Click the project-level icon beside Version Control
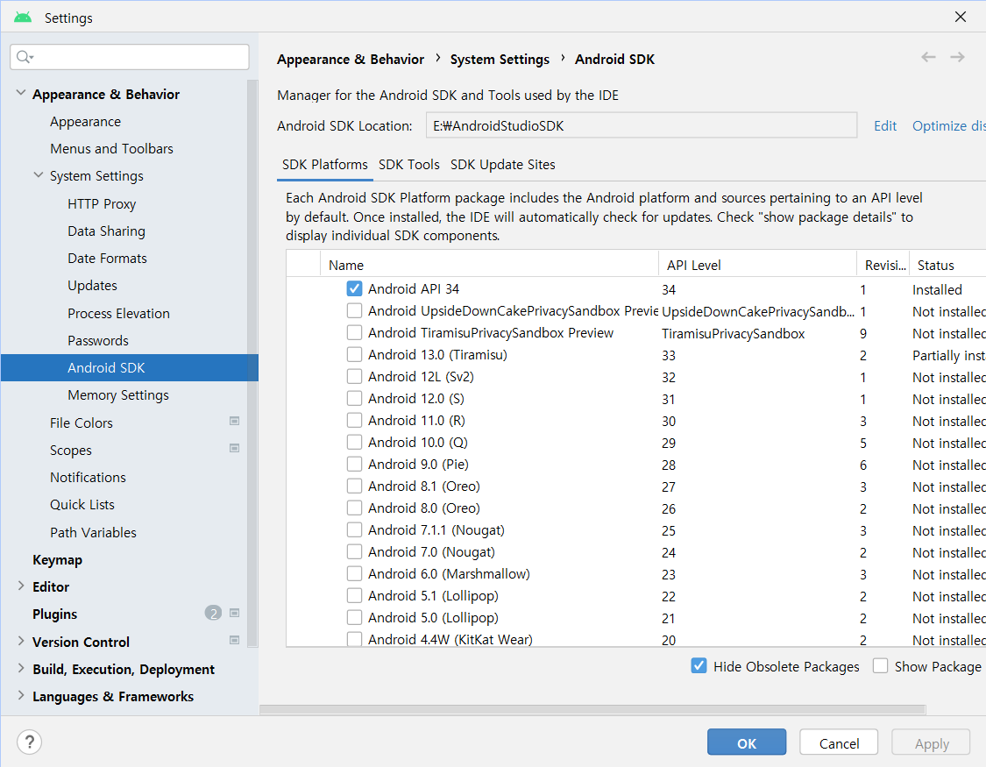Screen dimensions: 986x767 pos(234,641)
